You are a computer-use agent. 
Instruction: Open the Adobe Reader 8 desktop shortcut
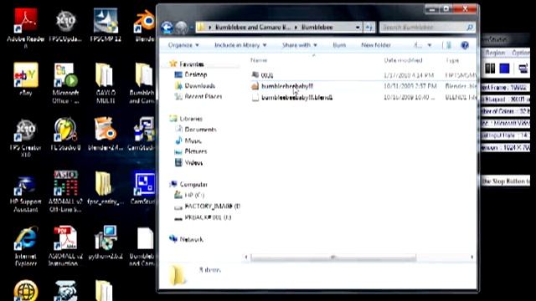[x=26, y=28]
